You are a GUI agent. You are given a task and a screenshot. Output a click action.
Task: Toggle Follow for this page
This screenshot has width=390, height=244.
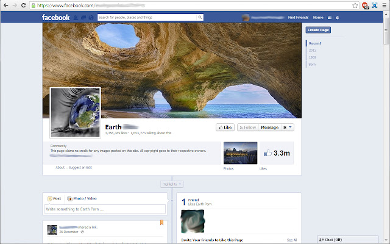[247, 127]
